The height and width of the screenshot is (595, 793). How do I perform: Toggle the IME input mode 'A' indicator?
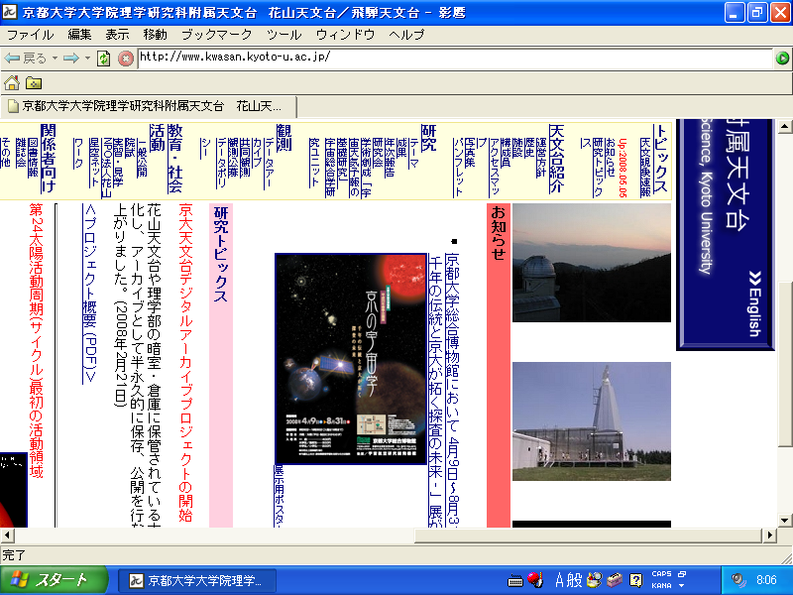(559, 580)
